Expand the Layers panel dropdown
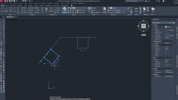Screen dimensions: 178x100 [x=74, y=15]
